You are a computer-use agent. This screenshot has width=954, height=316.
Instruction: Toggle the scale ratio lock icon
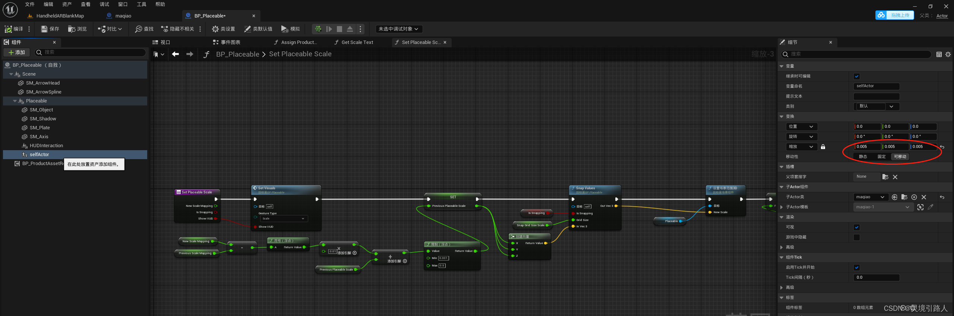coord(823,147)
